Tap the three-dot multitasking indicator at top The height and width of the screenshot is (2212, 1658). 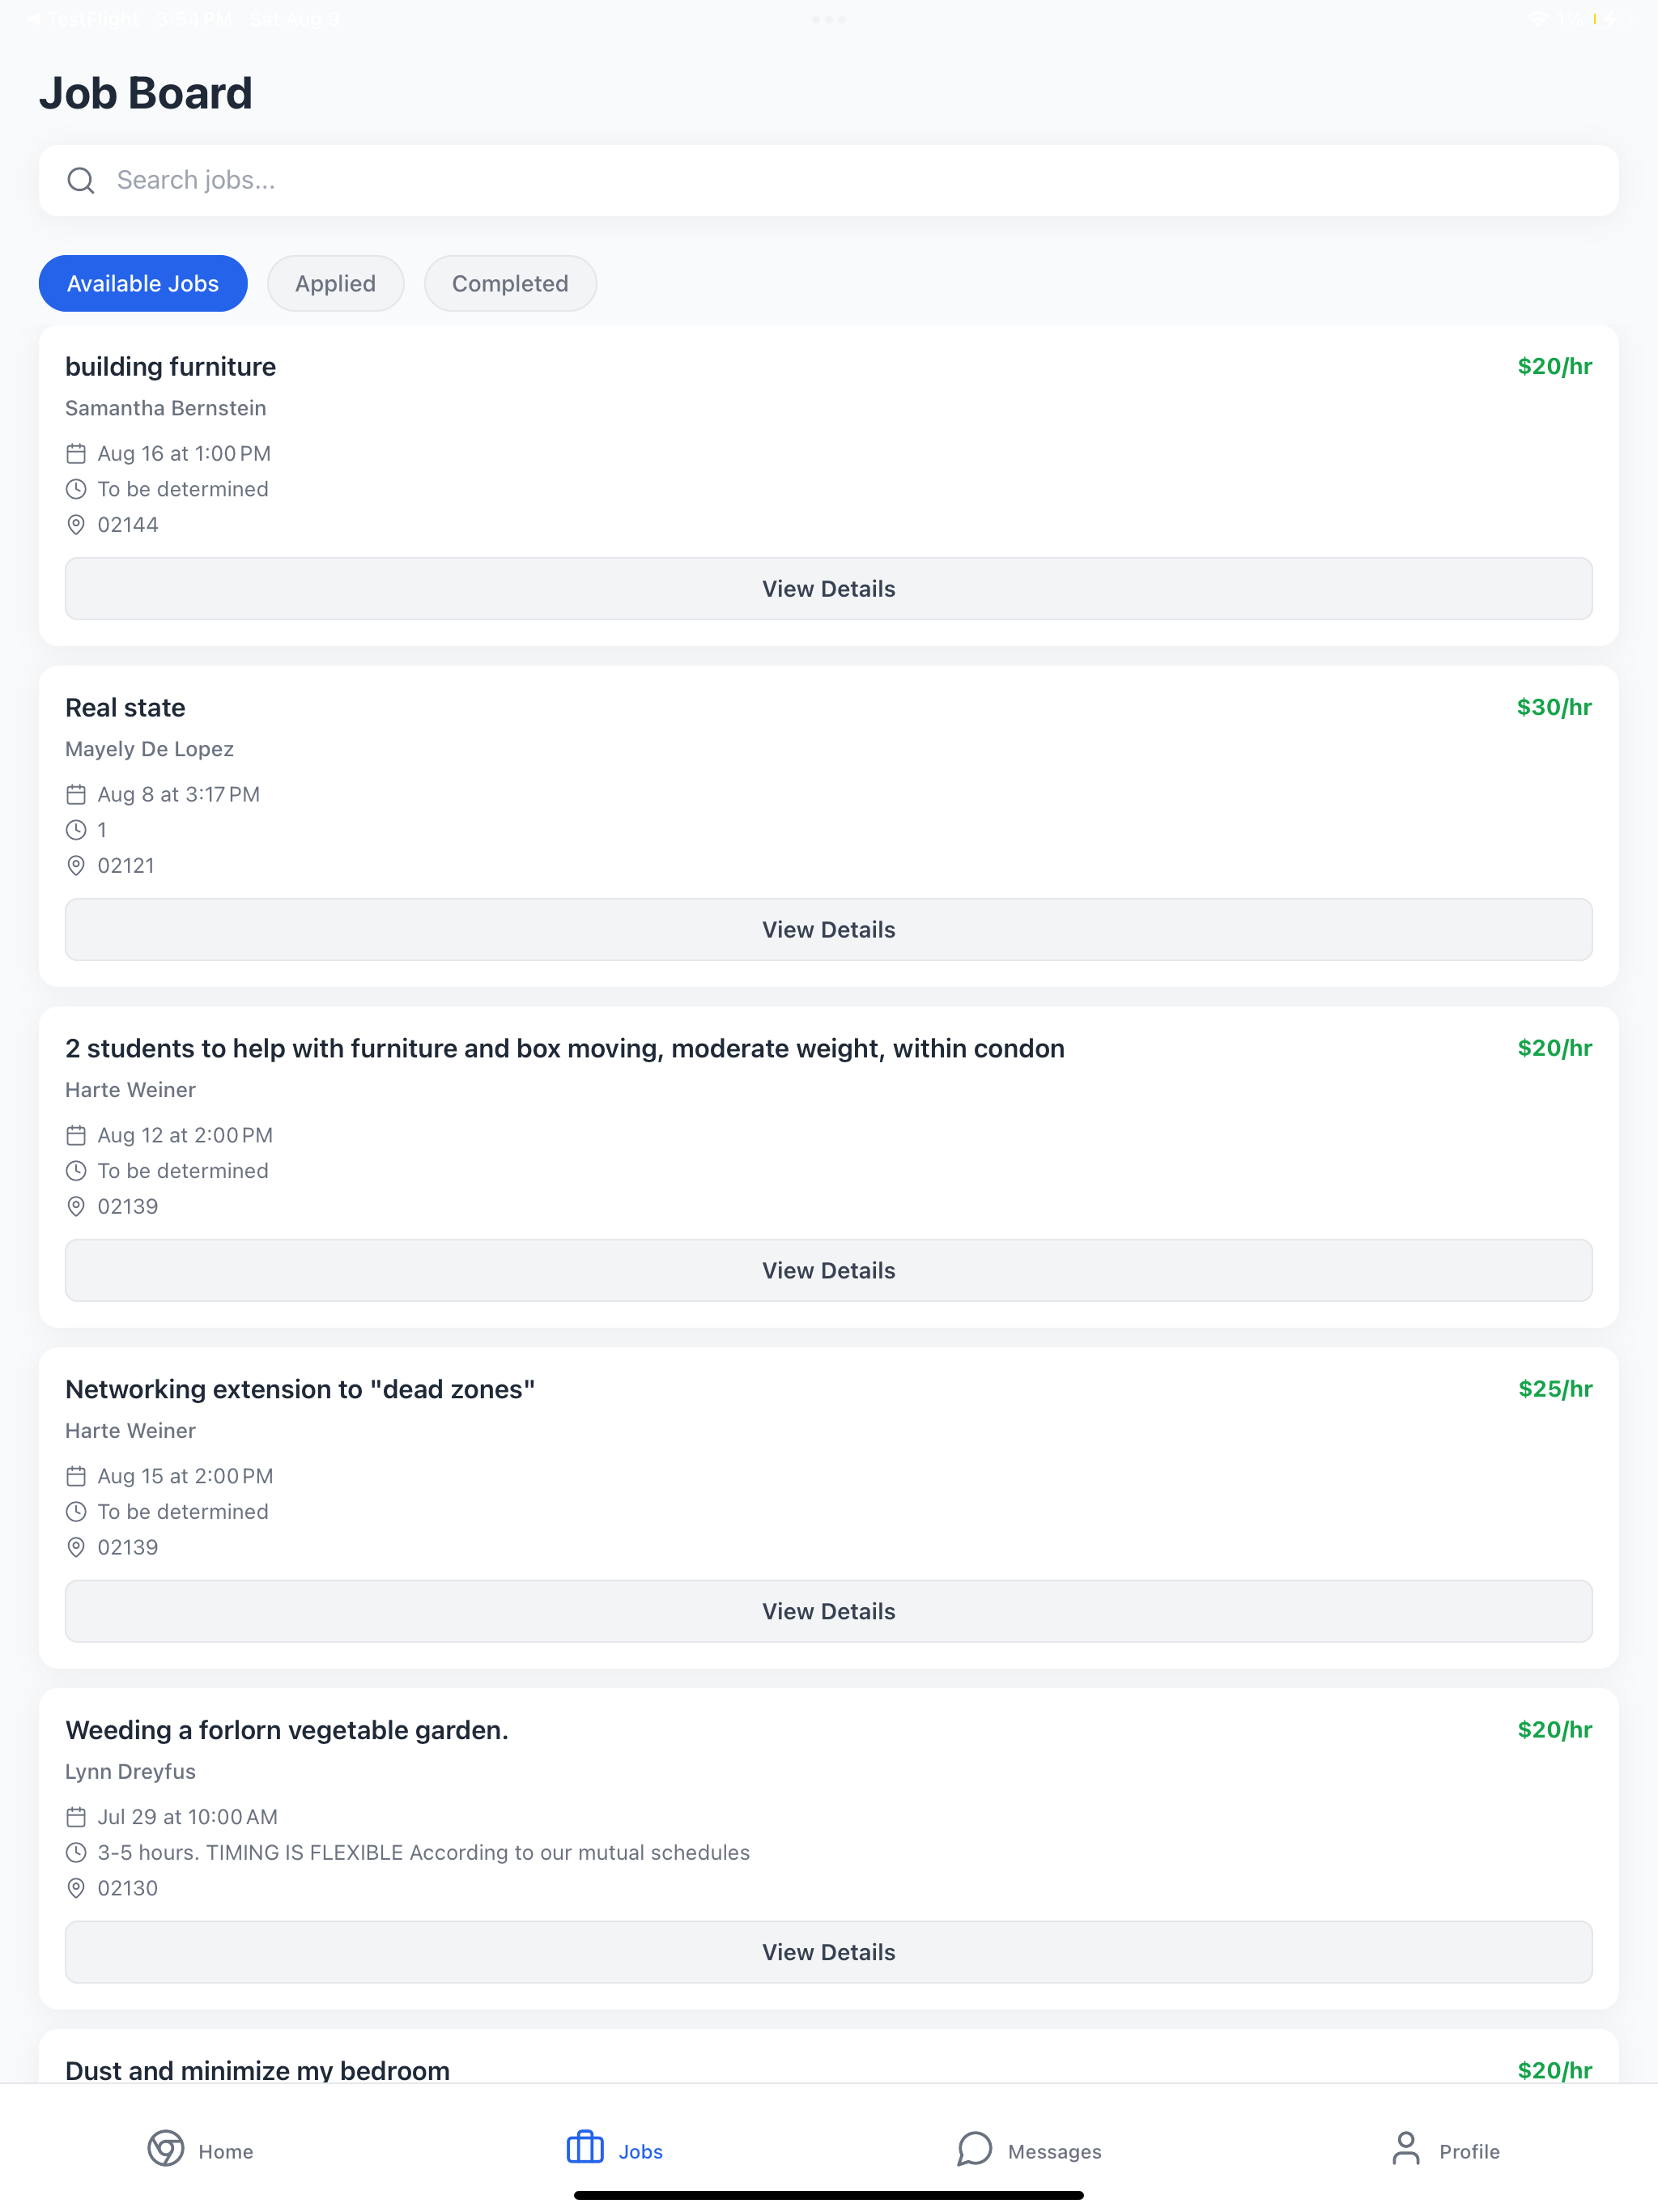pyautogui.click(x=828, y=19)
